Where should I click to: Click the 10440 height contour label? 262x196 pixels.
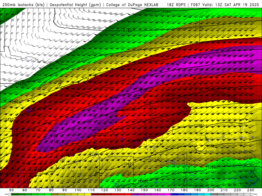point(132,110)
